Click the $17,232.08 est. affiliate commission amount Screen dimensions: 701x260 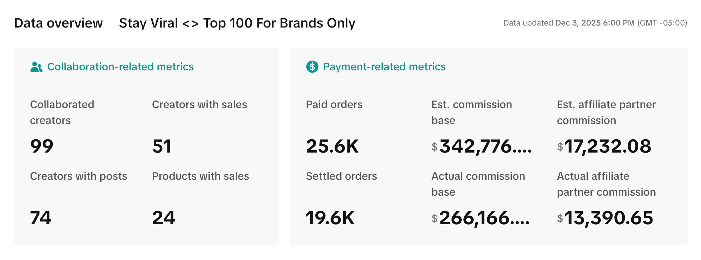[x=604, y=146]
